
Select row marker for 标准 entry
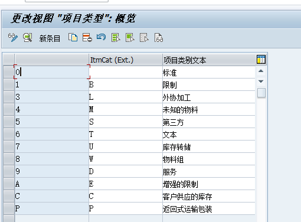pos(9,72)
